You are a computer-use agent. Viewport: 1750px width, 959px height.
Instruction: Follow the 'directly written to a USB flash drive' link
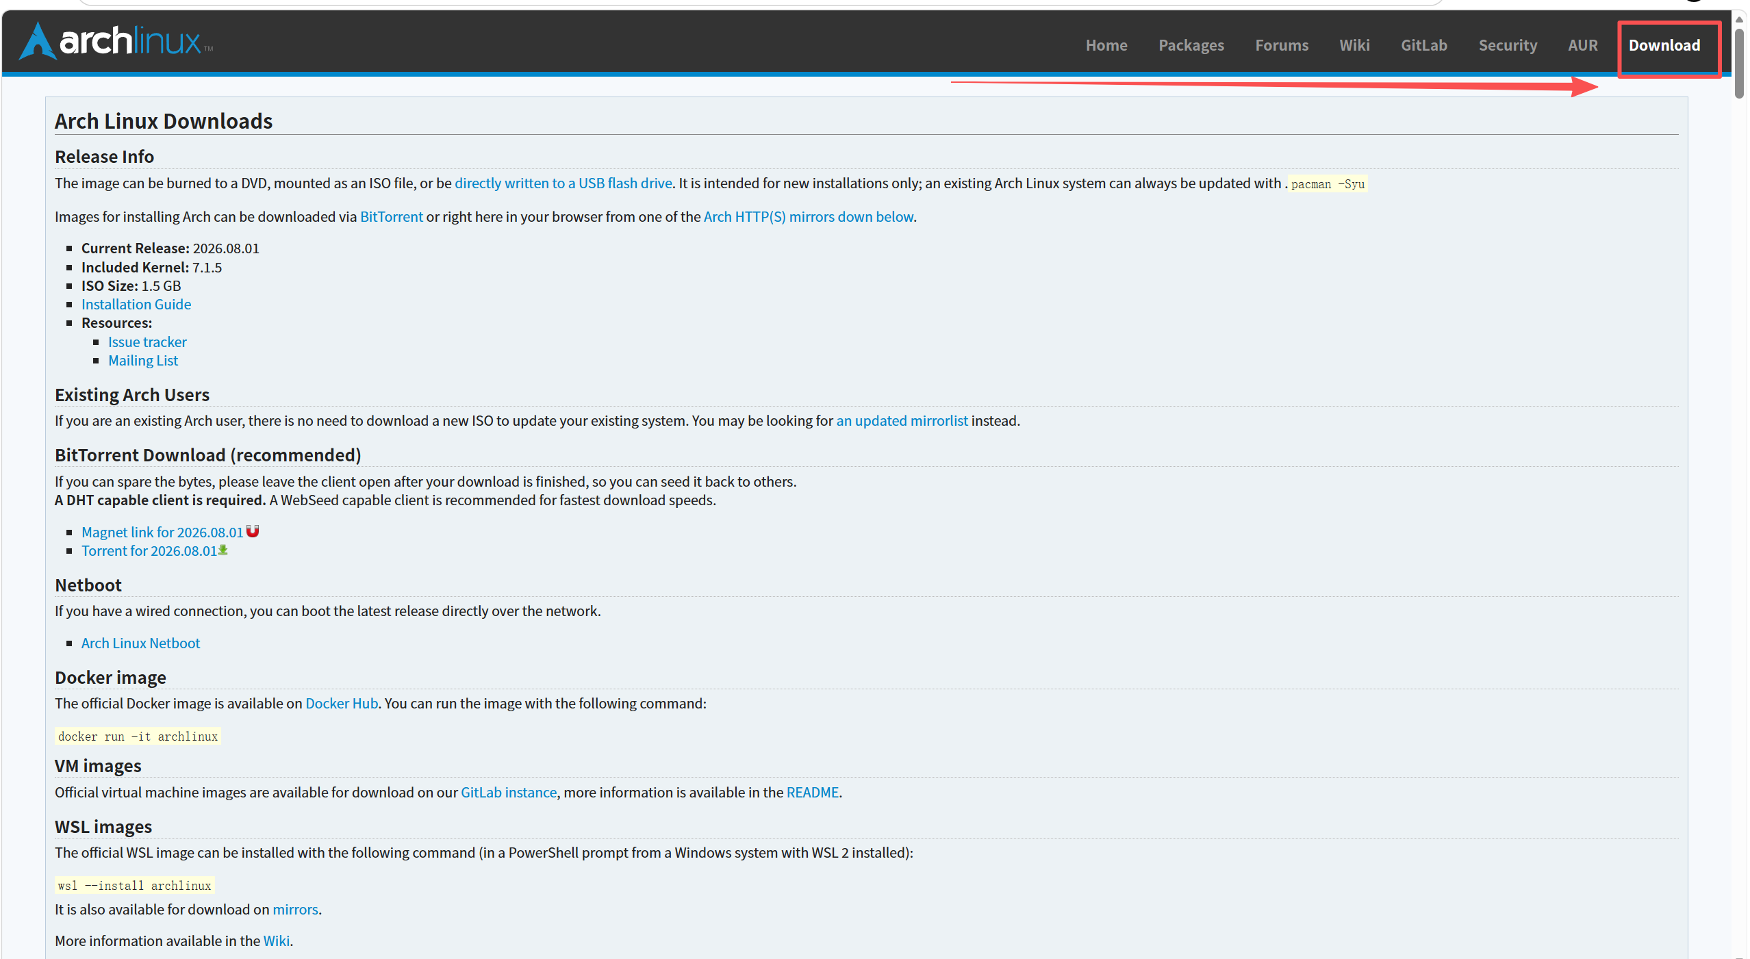(563, 183)
